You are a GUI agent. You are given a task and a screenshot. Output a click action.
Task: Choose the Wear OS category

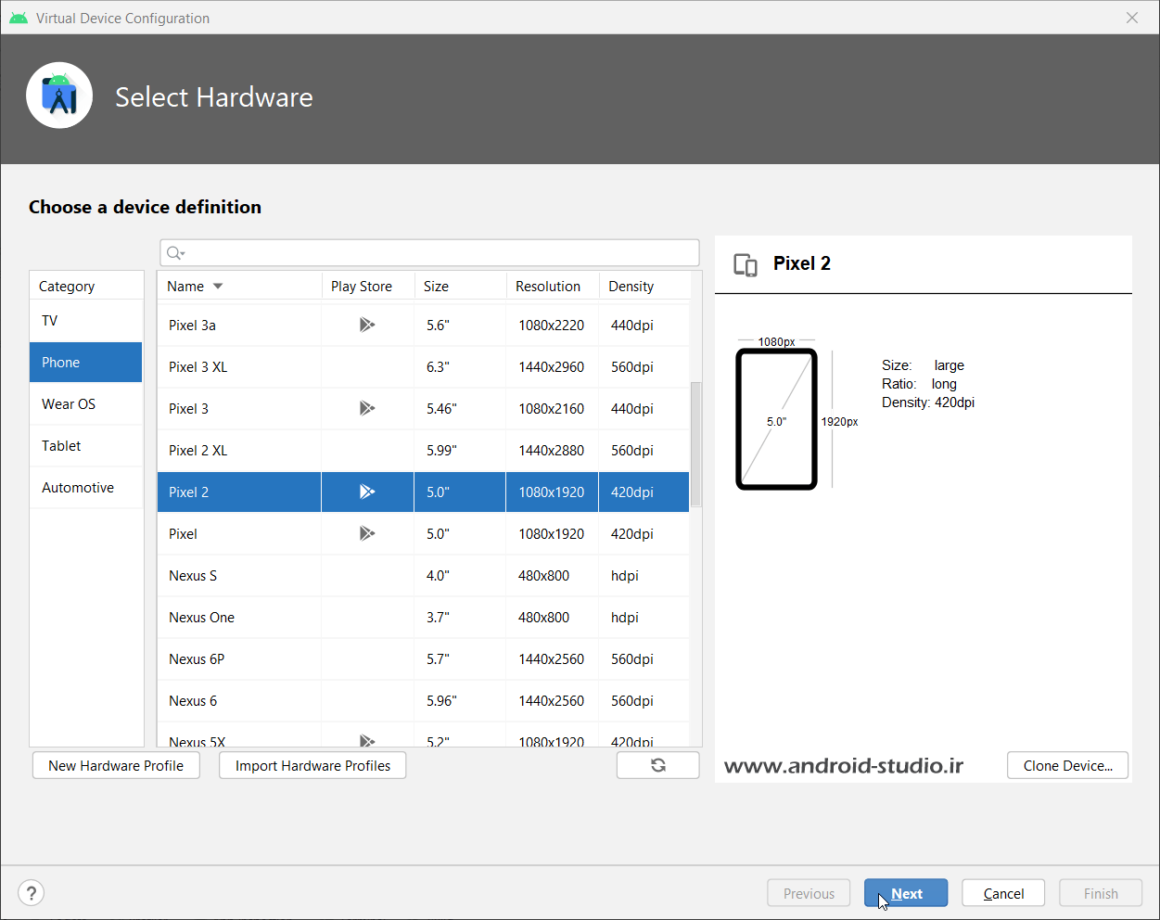click(86, 404)
